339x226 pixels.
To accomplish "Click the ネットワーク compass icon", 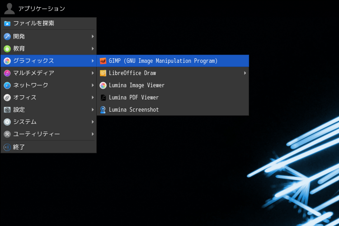I will point(7,85).
